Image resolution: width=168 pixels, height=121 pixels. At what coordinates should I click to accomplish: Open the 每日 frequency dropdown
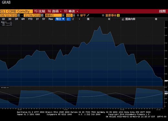(60, 19)
